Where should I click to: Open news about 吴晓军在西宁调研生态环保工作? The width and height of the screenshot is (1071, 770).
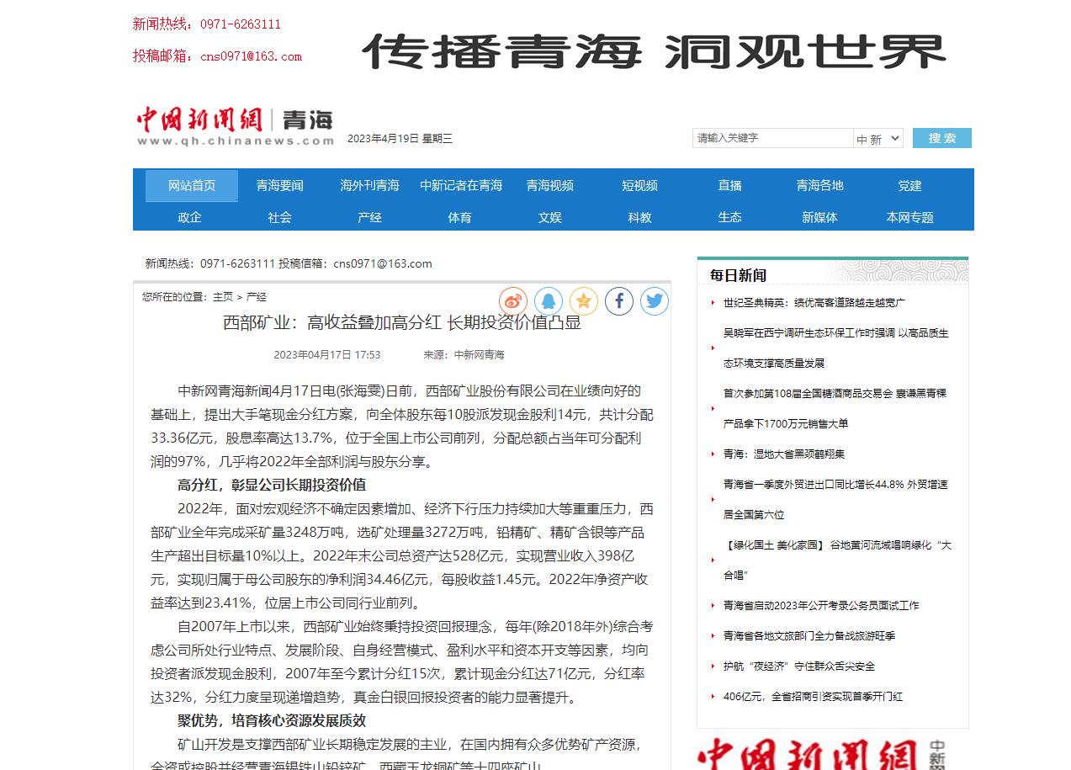point(836,348)
